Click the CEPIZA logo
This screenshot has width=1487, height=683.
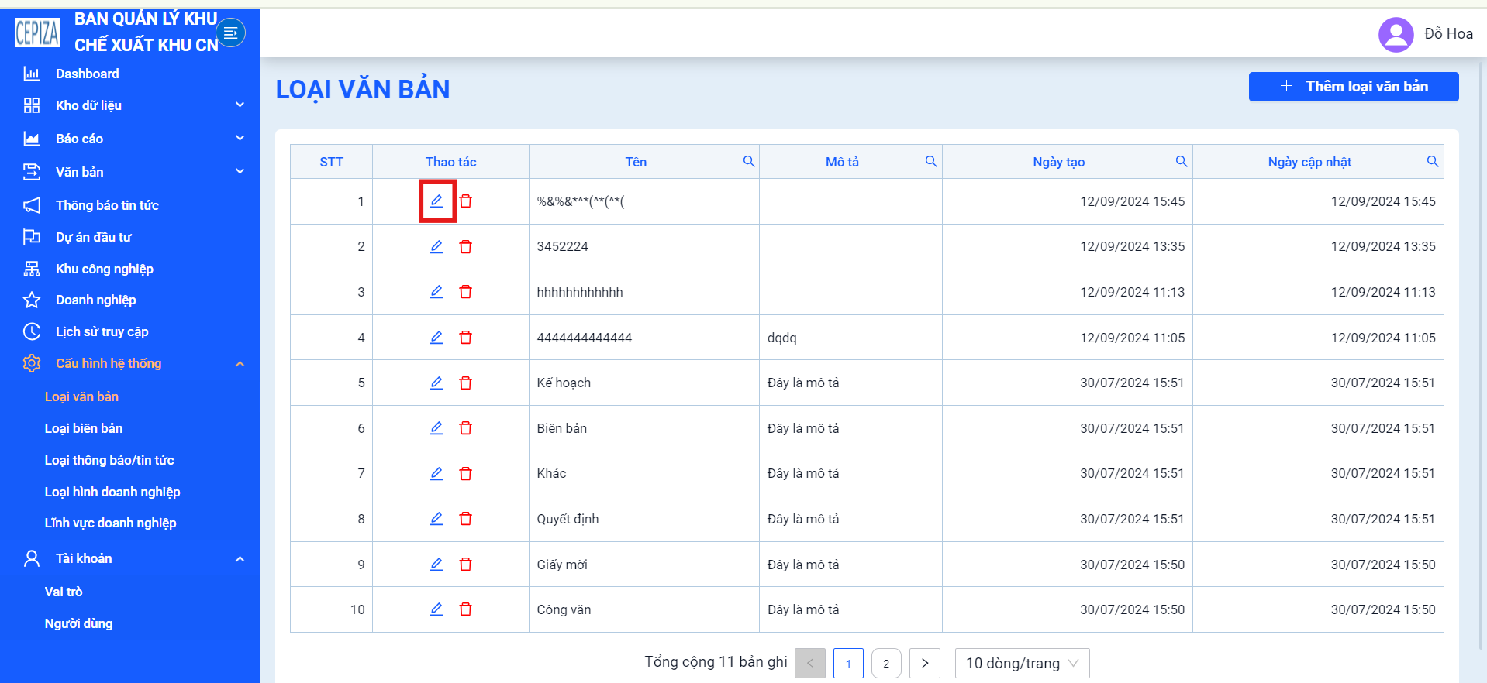[x=37, y=33]
